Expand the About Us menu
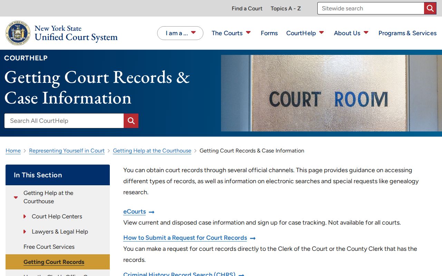Image resolution: width=442 pixels, height=276 pixels. [366, 33]
